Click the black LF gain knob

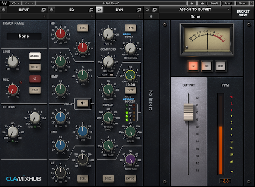point(60,172)
